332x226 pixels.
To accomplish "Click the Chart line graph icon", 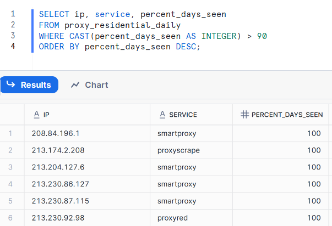I will pyautogui.click(x=75, y=85).
